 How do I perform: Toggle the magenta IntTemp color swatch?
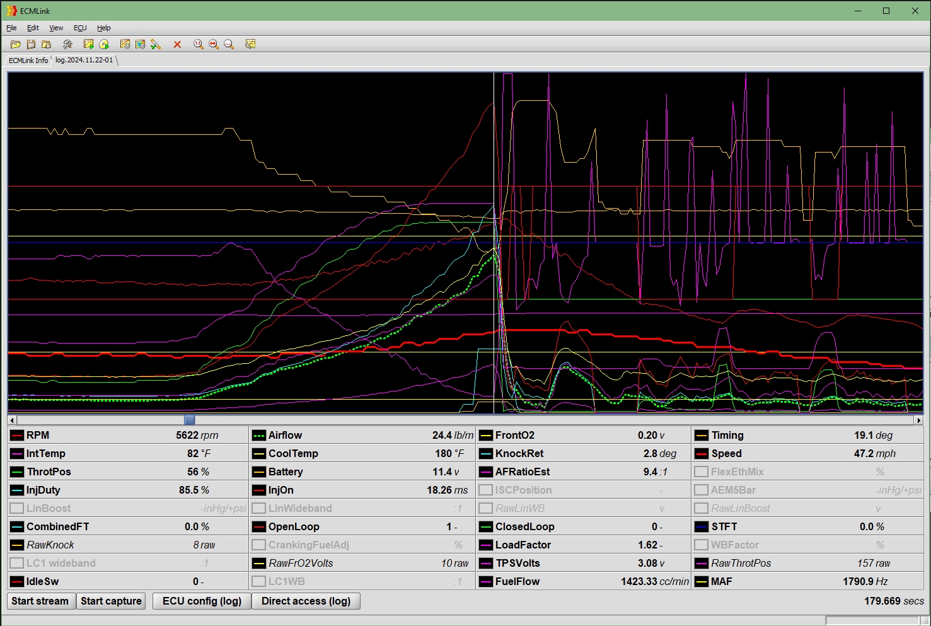(x=17, y=453)
